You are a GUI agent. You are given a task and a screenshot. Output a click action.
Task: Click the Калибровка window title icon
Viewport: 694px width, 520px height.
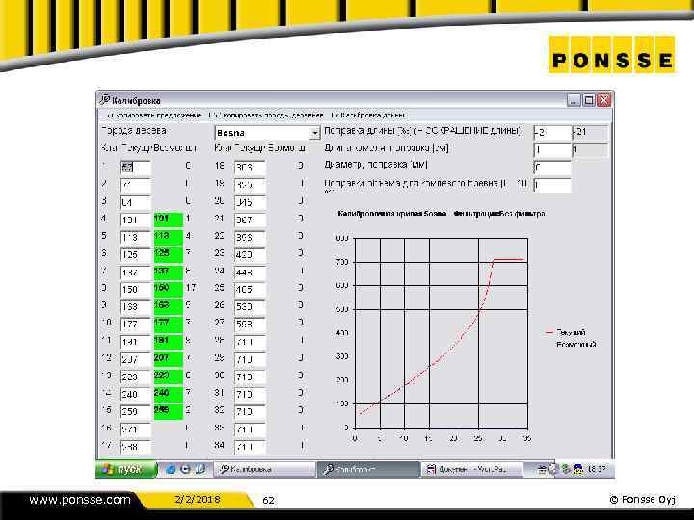click(104, 100)
